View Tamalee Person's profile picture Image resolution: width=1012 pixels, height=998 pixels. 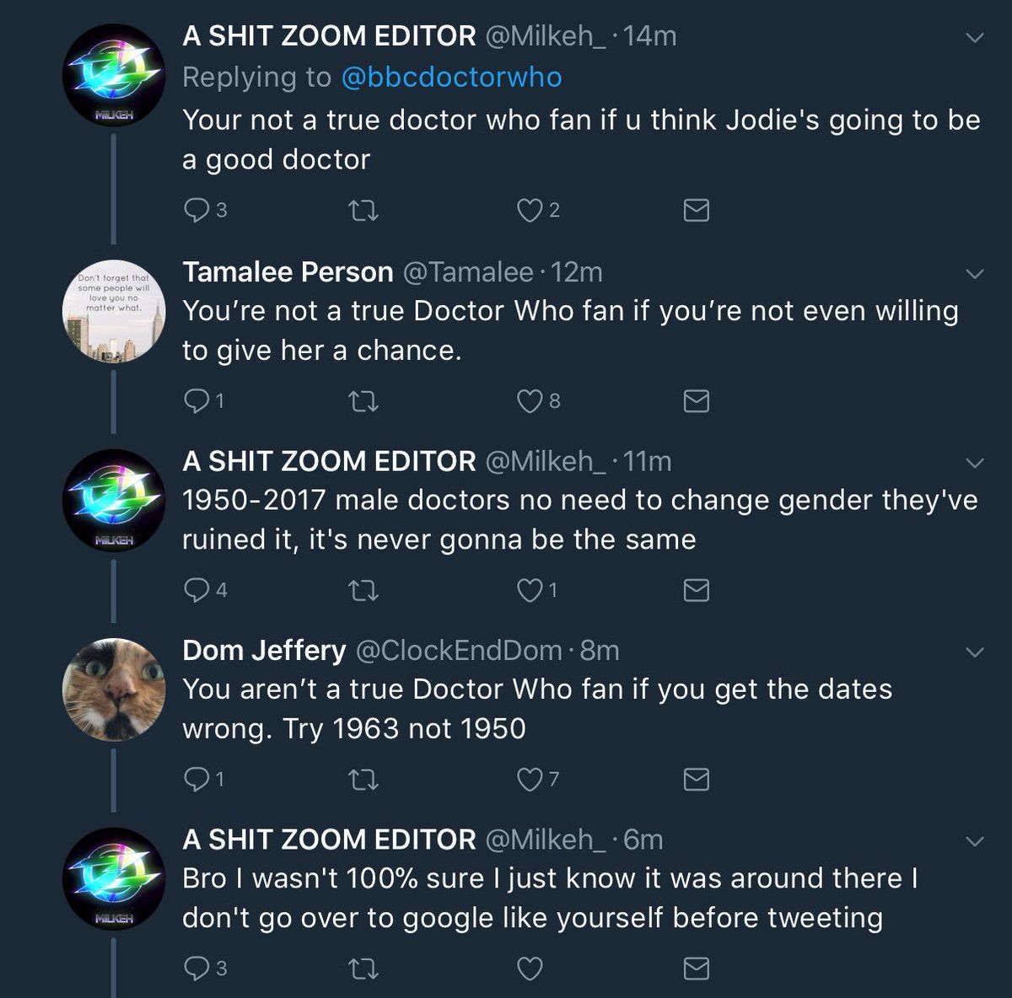[x=114, y=311]
